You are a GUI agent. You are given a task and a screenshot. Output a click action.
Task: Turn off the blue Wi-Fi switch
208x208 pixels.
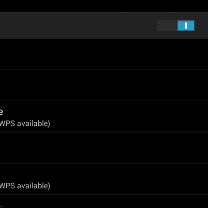(x=176, y=26)
